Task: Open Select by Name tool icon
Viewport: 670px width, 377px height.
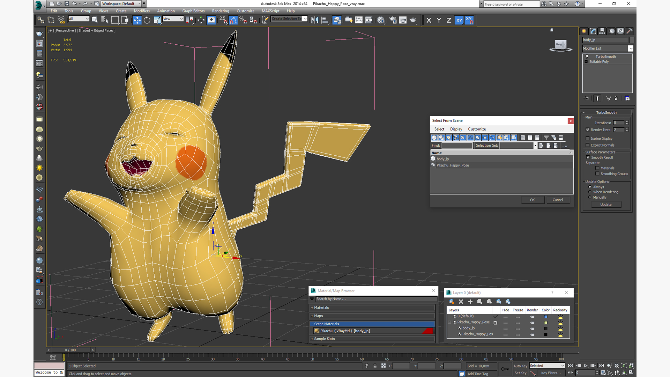Action: coord(105,20)
